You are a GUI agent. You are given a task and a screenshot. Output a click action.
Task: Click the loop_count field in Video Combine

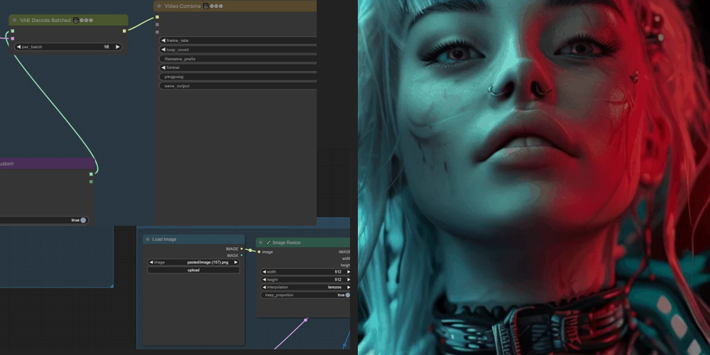238,50
